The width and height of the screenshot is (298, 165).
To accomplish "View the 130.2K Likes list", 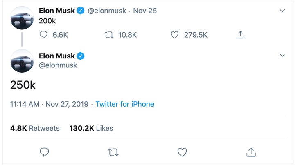I will [91, 128].
